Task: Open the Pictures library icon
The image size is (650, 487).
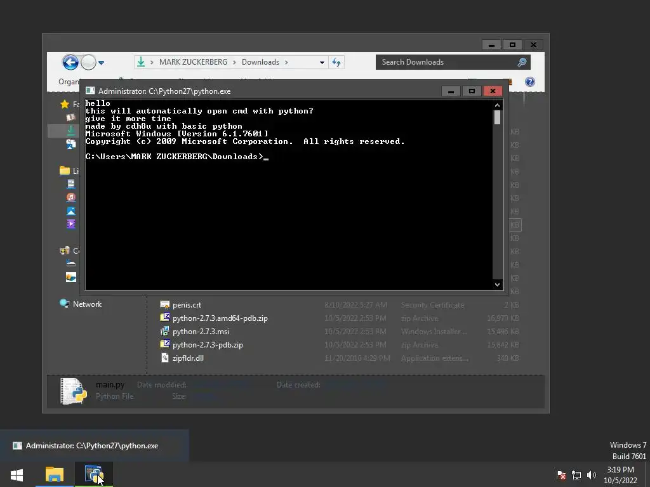Action: click(71, 211)
